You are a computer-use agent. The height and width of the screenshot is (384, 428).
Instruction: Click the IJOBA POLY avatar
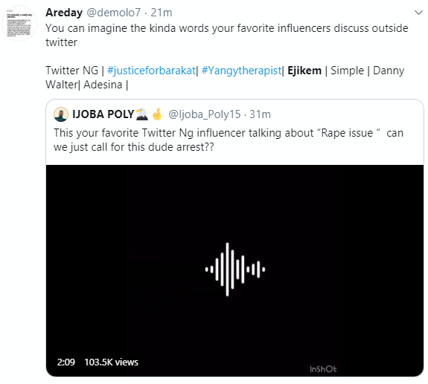tap(61, 114)
